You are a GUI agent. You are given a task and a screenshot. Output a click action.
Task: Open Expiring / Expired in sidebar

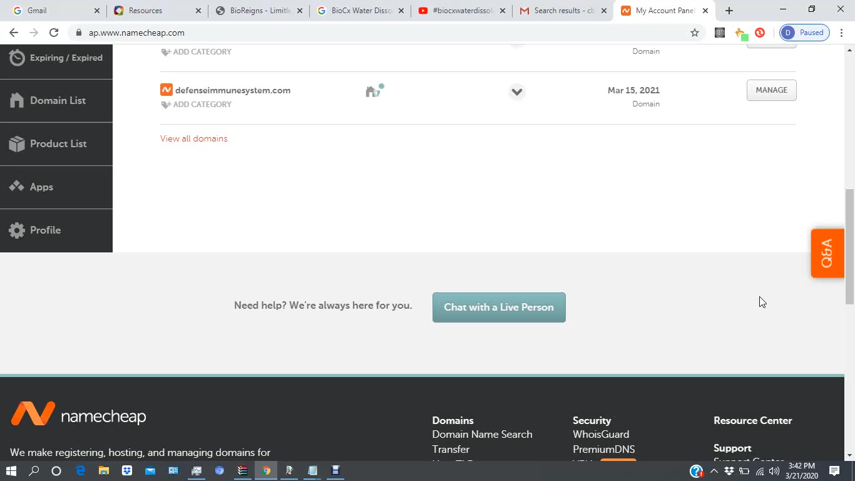pos(56,58)
